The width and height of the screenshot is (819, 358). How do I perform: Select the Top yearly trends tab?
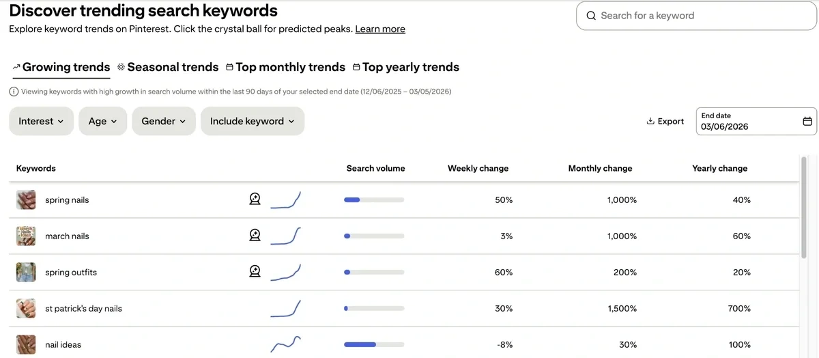click(x=406, y=67)
